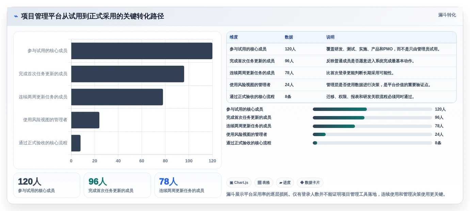The width and height of the screenshot is (470, 211).
Task: Select table cell 参与试用的核心成员
Action: tap(248, 49)
